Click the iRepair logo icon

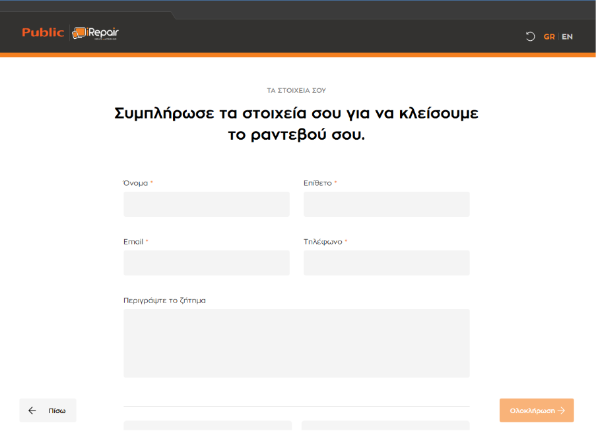[80, 33]
